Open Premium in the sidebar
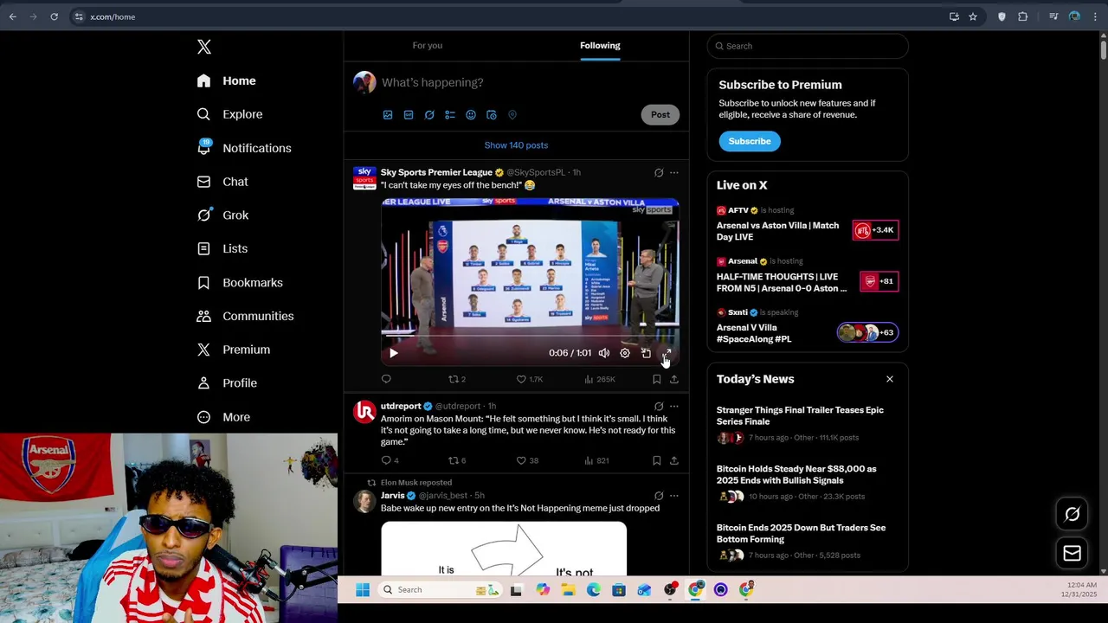The width and height of the screenshot is (1108, 623). [x=234, y=350]
